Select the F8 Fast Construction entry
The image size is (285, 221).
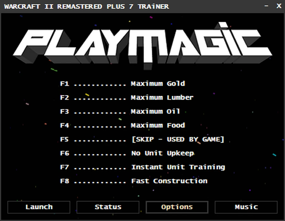click(134, 181)
